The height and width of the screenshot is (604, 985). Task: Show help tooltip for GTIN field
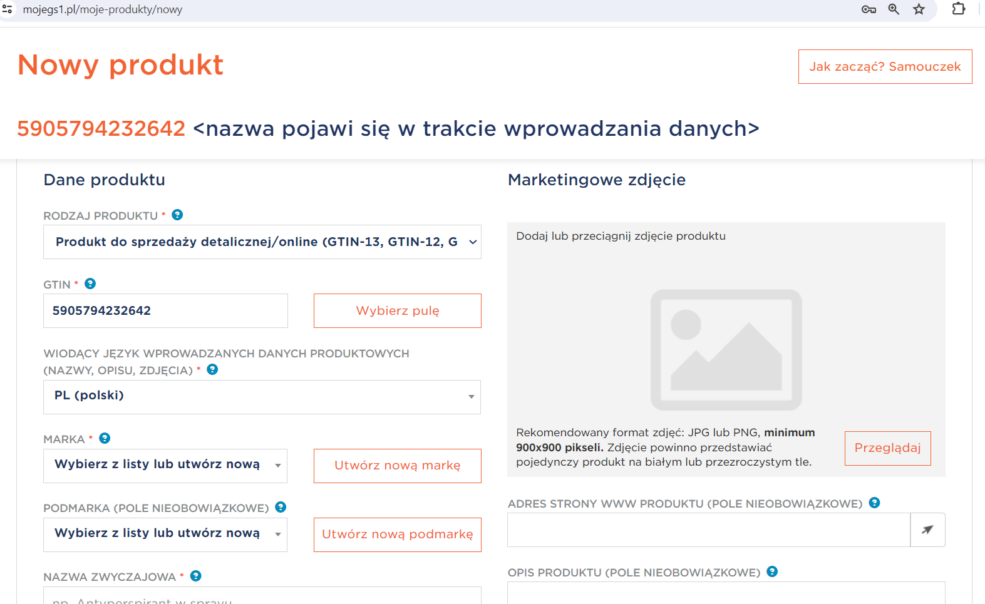coord(90,284)
